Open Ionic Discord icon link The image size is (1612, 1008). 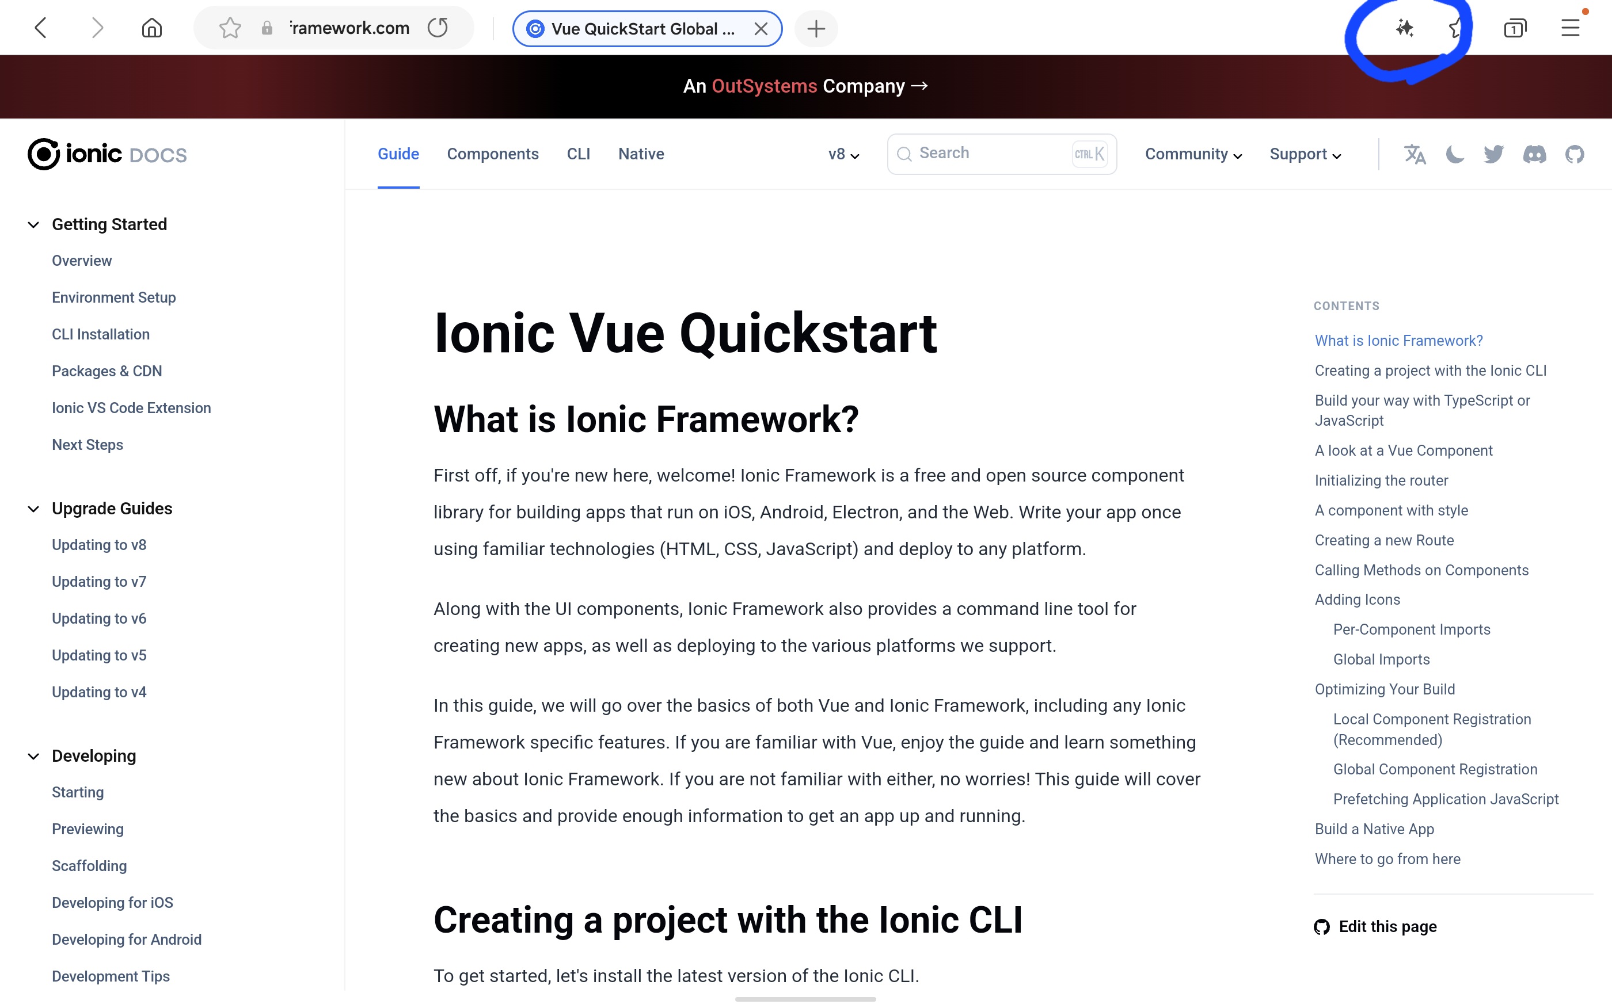[1535, 154]
